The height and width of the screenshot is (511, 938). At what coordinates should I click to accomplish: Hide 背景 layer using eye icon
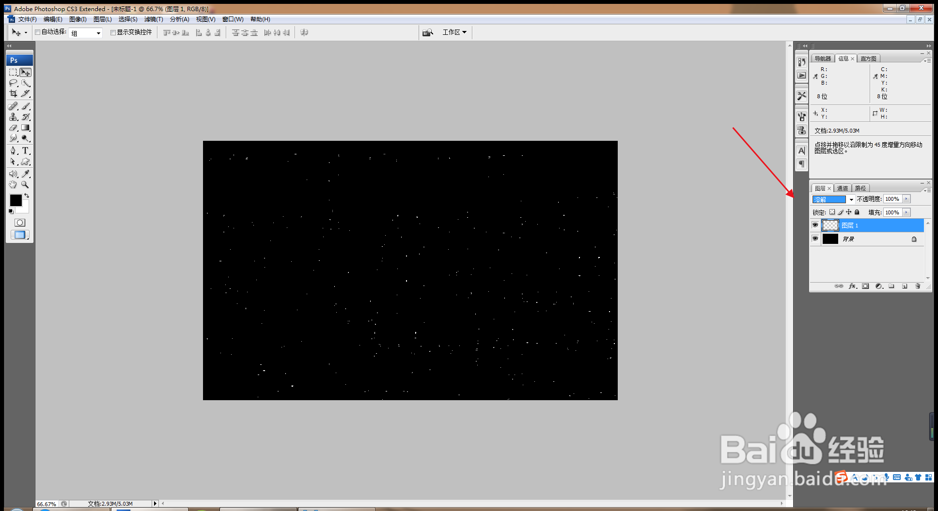(815, 239)
